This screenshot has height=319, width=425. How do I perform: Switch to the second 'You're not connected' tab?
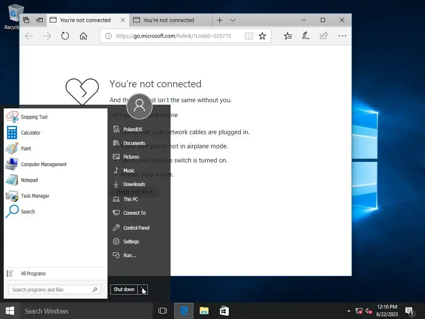(171, 20)
